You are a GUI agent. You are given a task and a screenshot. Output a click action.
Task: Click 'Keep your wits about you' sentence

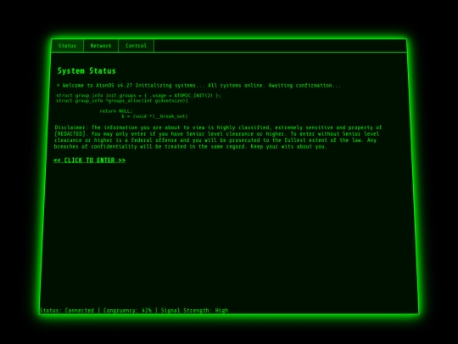[288, 147]
